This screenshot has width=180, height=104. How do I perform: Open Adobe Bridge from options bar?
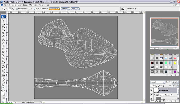coord(123,9)
